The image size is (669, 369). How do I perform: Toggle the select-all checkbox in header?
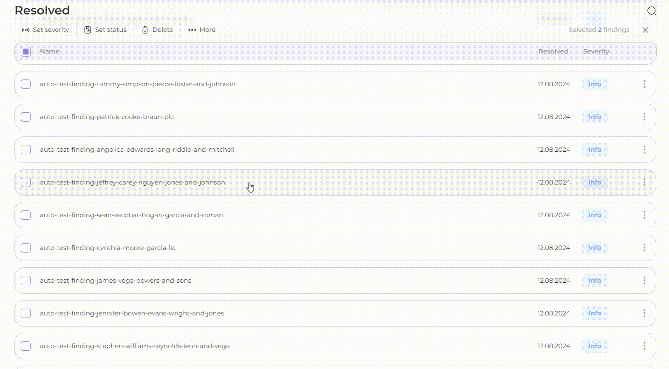coord(26,51)
